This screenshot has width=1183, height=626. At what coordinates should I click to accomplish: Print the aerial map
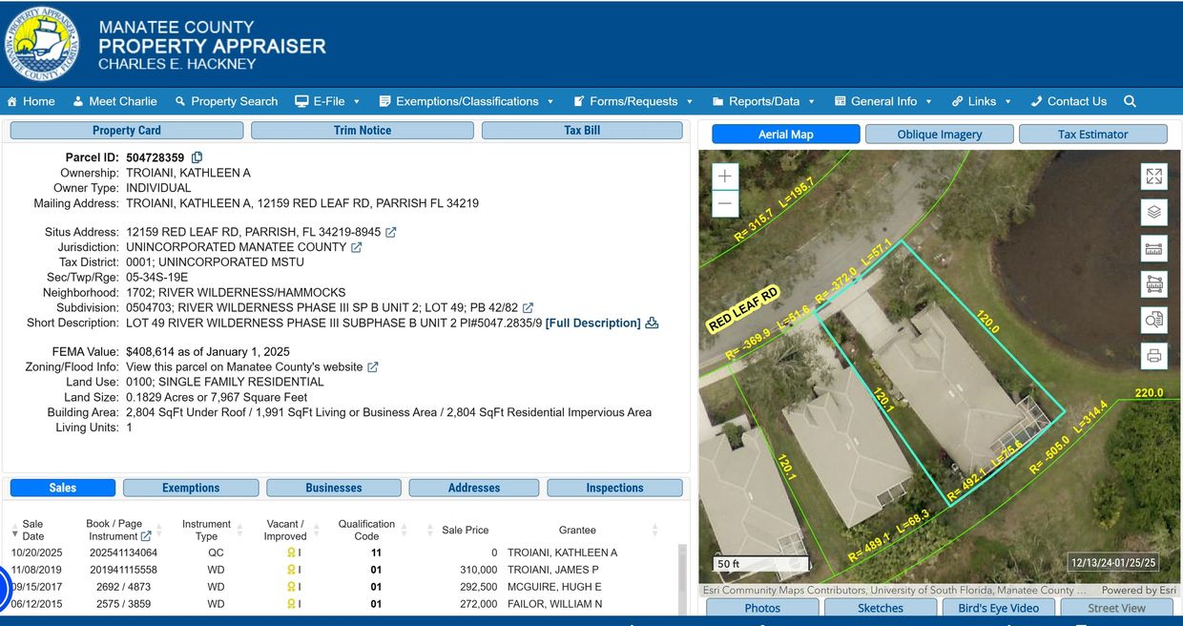pyautogui.click(x=1153, y=356)
